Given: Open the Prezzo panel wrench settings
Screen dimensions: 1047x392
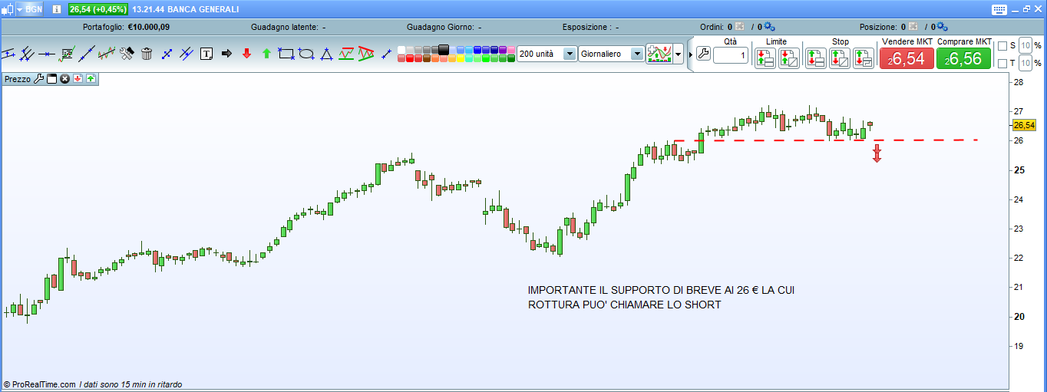Looking at the screenshot, I should [x=39, y=78].
